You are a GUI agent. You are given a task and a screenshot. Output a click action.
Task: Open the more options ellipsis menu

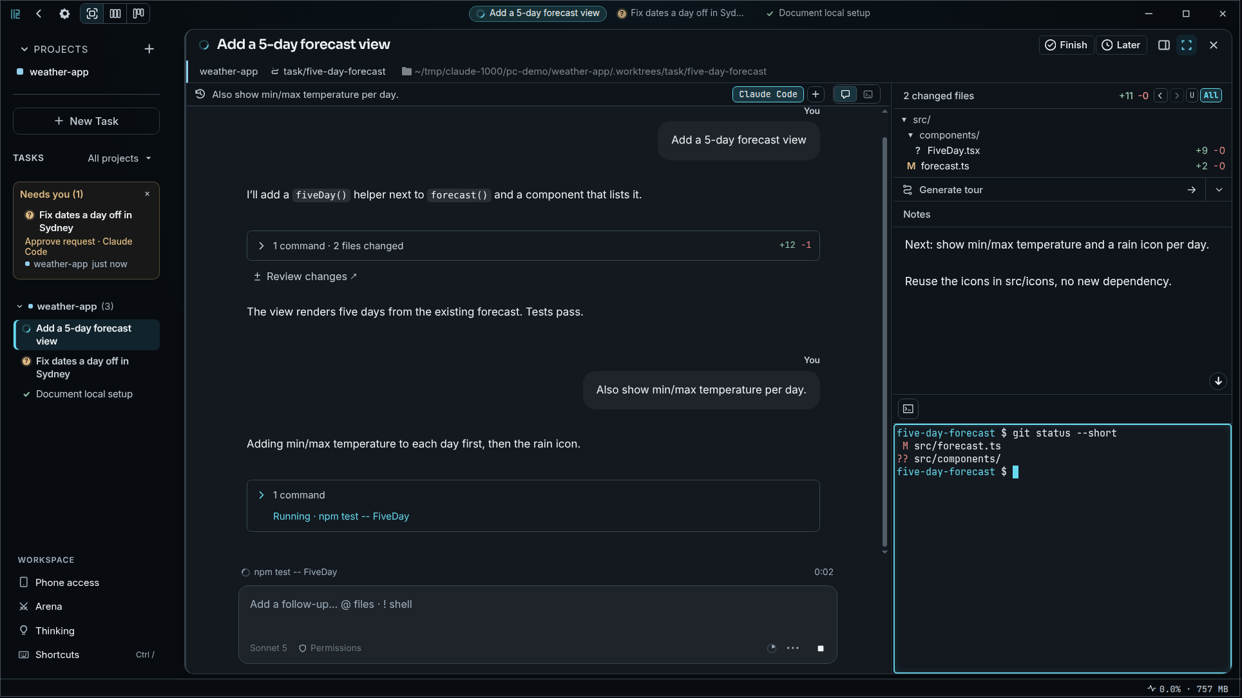[793, 648]
